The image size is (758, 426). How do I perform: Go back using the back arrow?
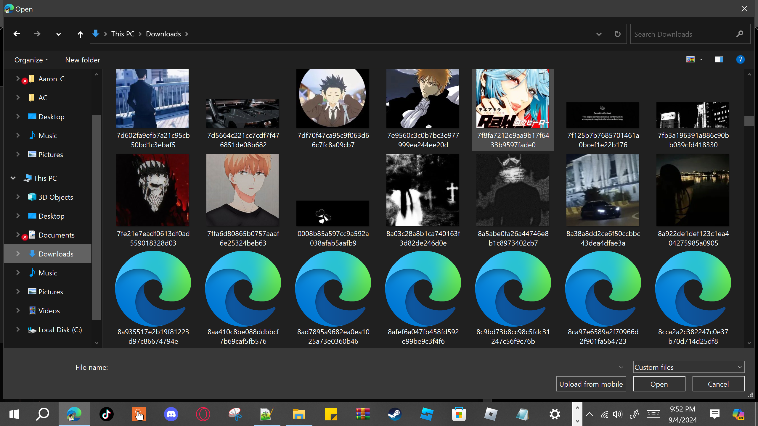click(x=17, y=34)
